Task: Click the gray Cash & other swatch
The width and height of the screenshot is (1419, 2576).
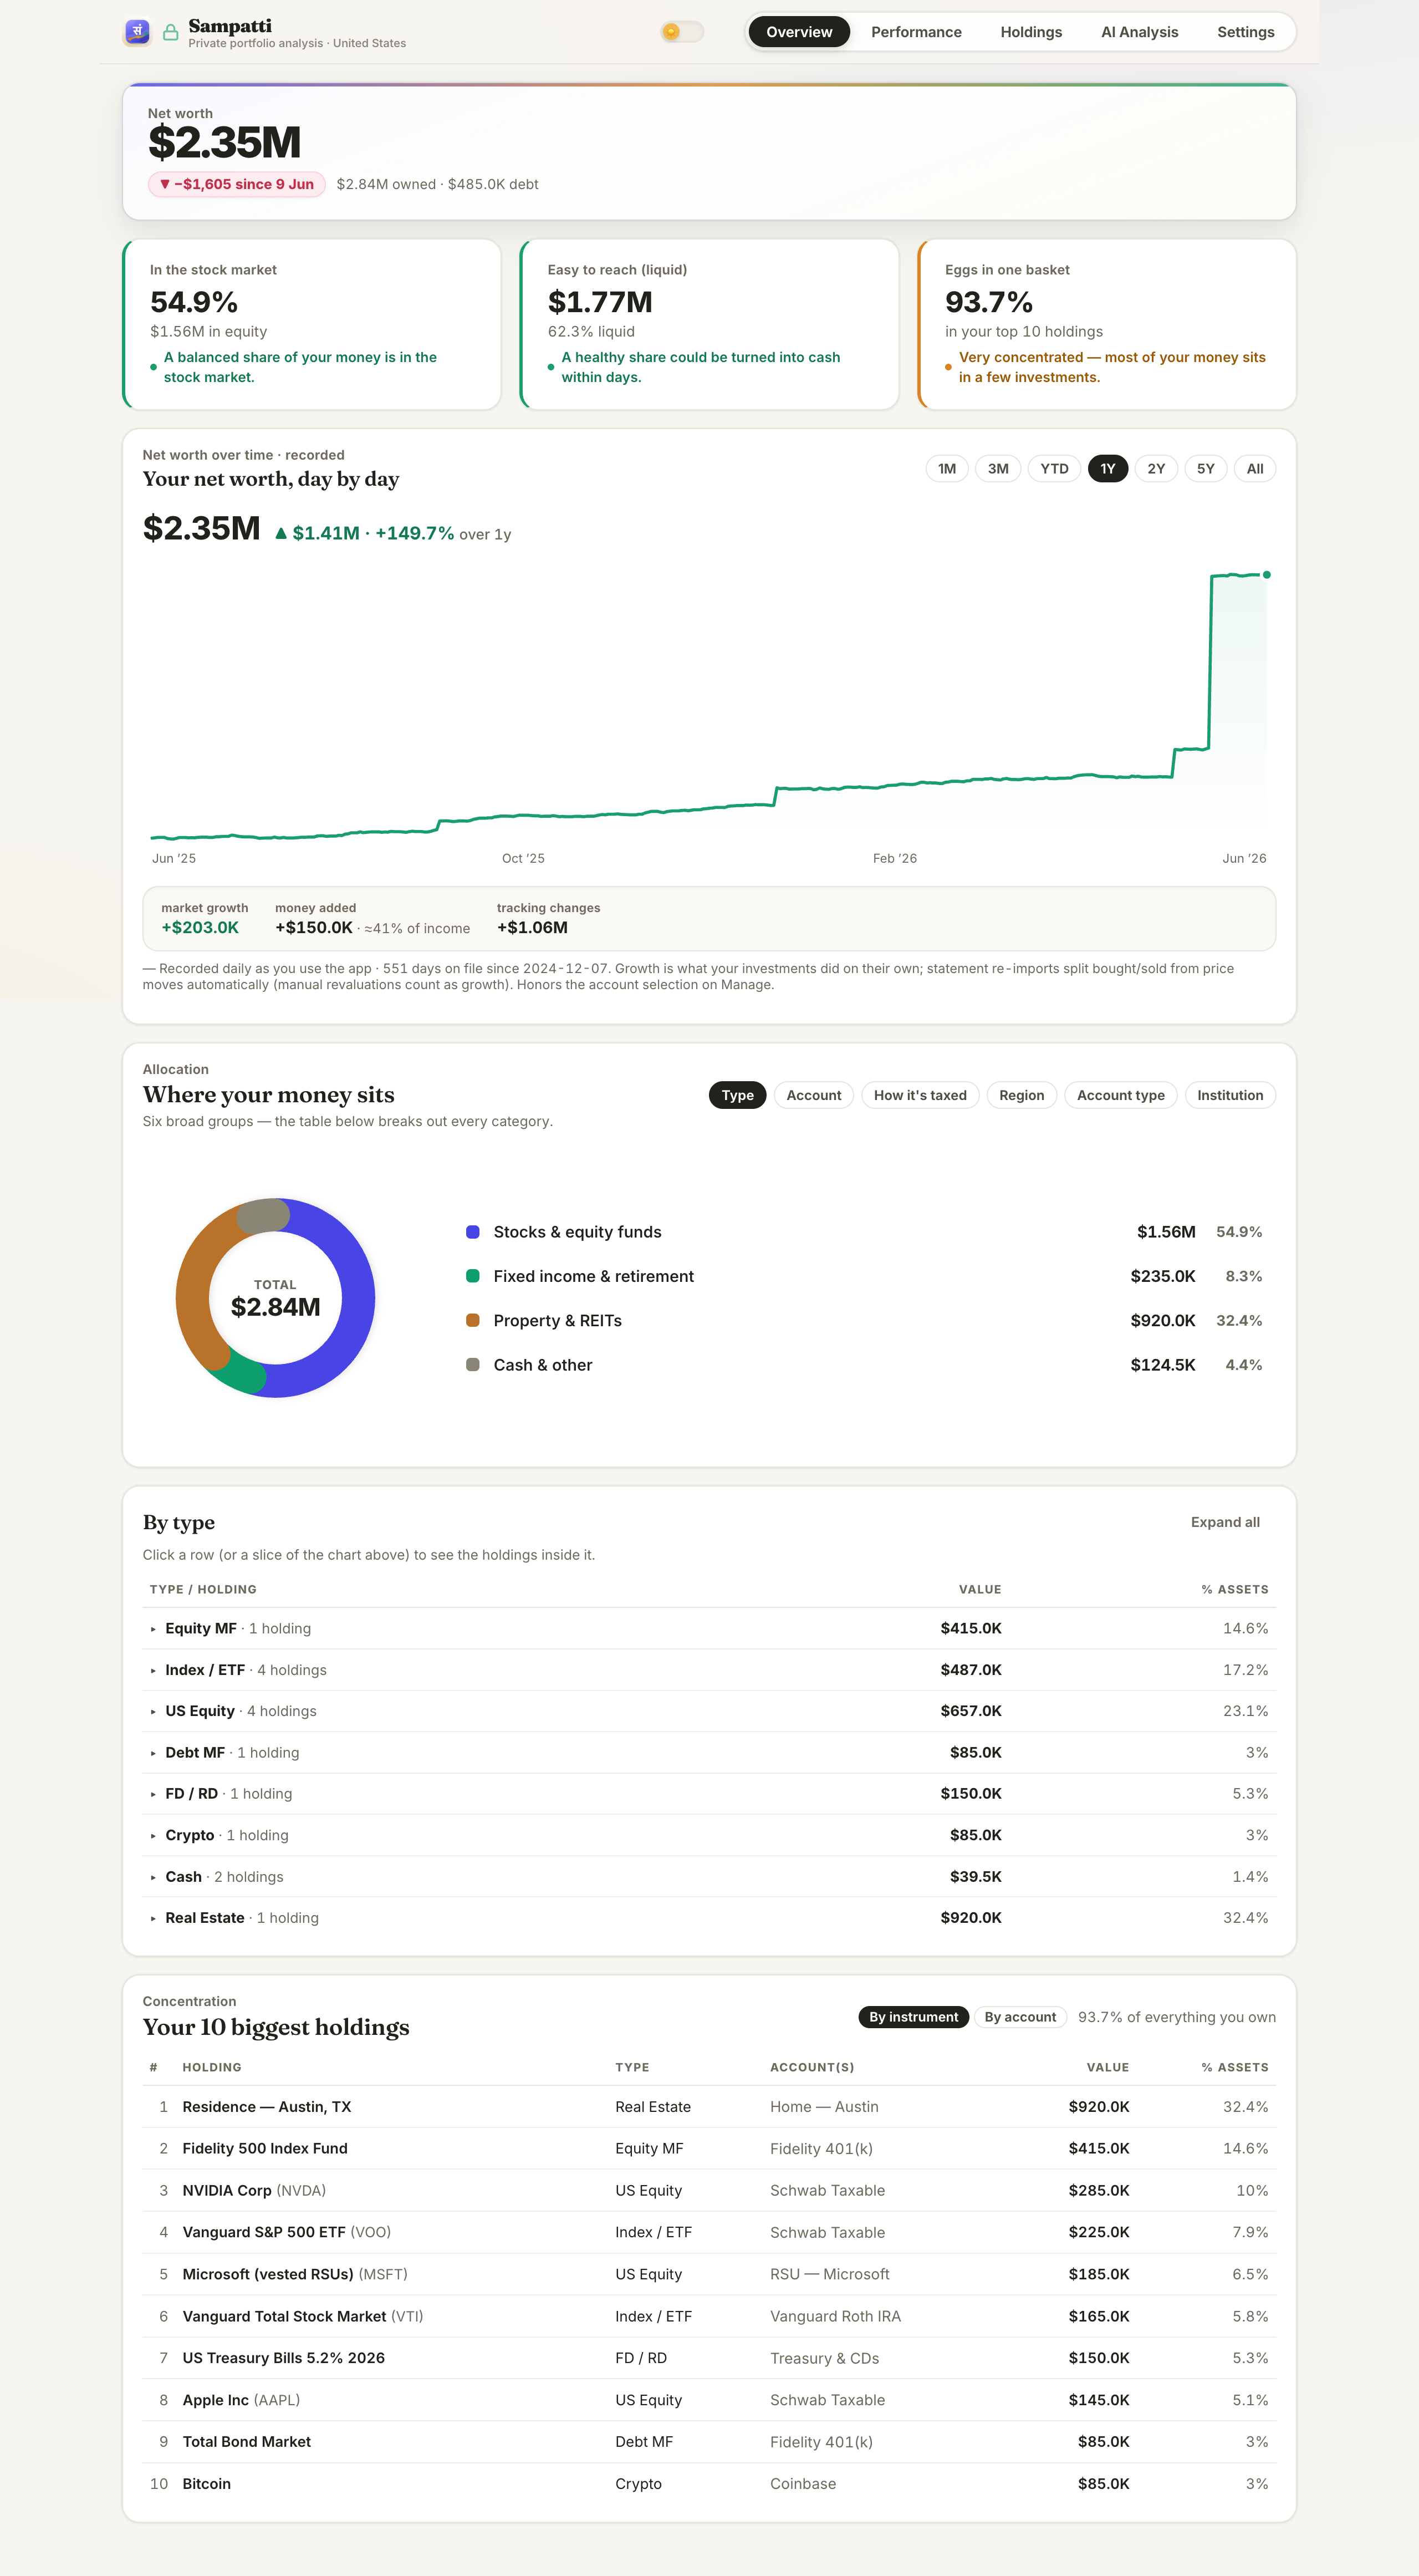Action: tap(473, 1365)
